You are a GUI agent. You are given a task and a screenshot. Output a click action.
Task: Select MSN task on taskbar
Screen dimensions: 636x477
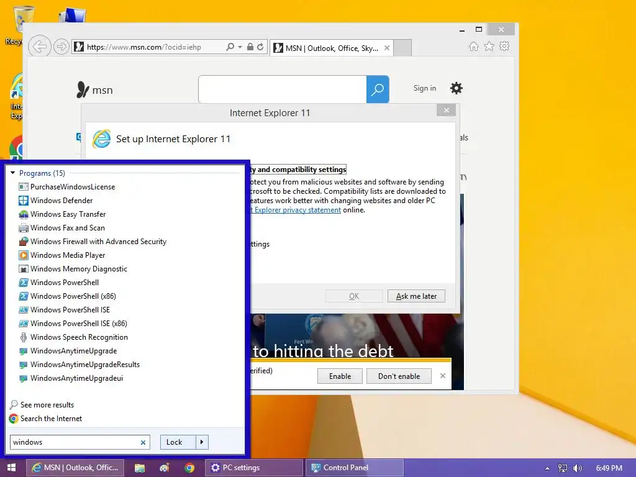(x=75, y=468)
